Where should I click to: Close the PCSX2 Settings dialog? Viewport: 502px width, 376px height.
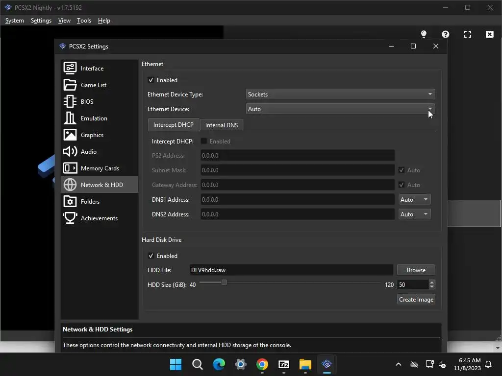point(436,46)
